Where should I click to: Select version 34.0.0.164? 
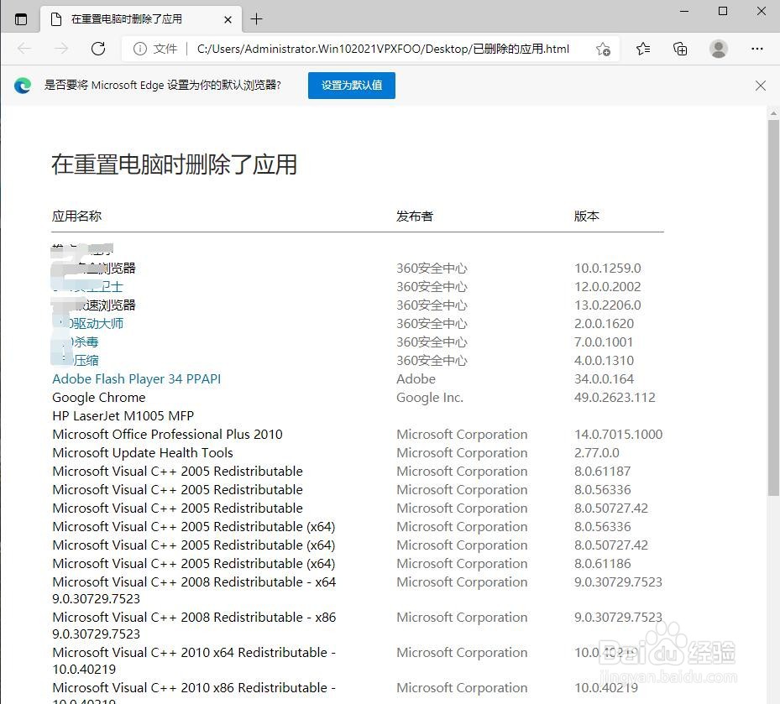click(x=604, y=378)
